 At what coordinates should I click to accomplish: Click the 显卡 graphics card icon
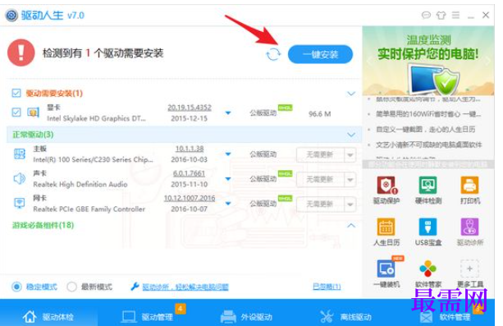(33, 112)
